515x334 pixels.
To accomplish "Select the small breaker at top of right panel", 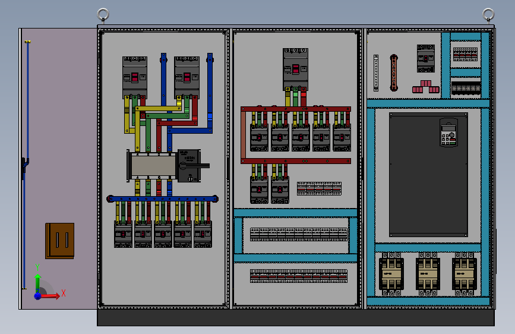I will (426, 58).
